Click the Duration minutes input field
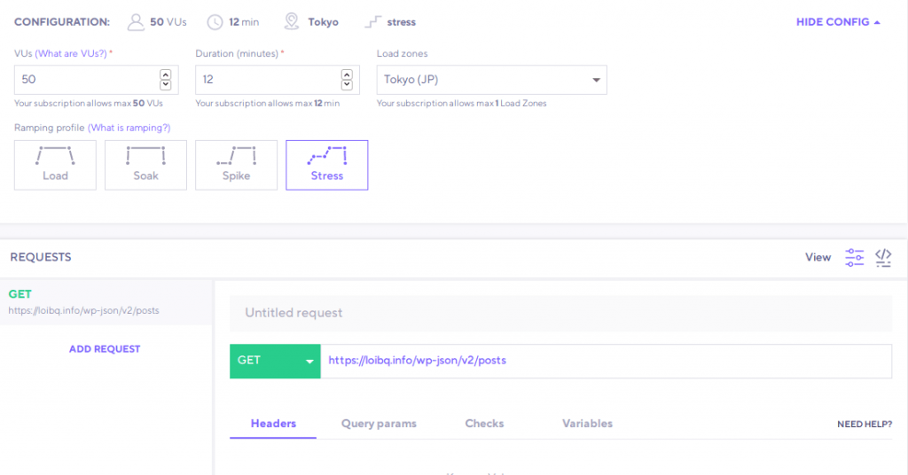This screenshot has width=908, height=475. click(x=278, y=80)
